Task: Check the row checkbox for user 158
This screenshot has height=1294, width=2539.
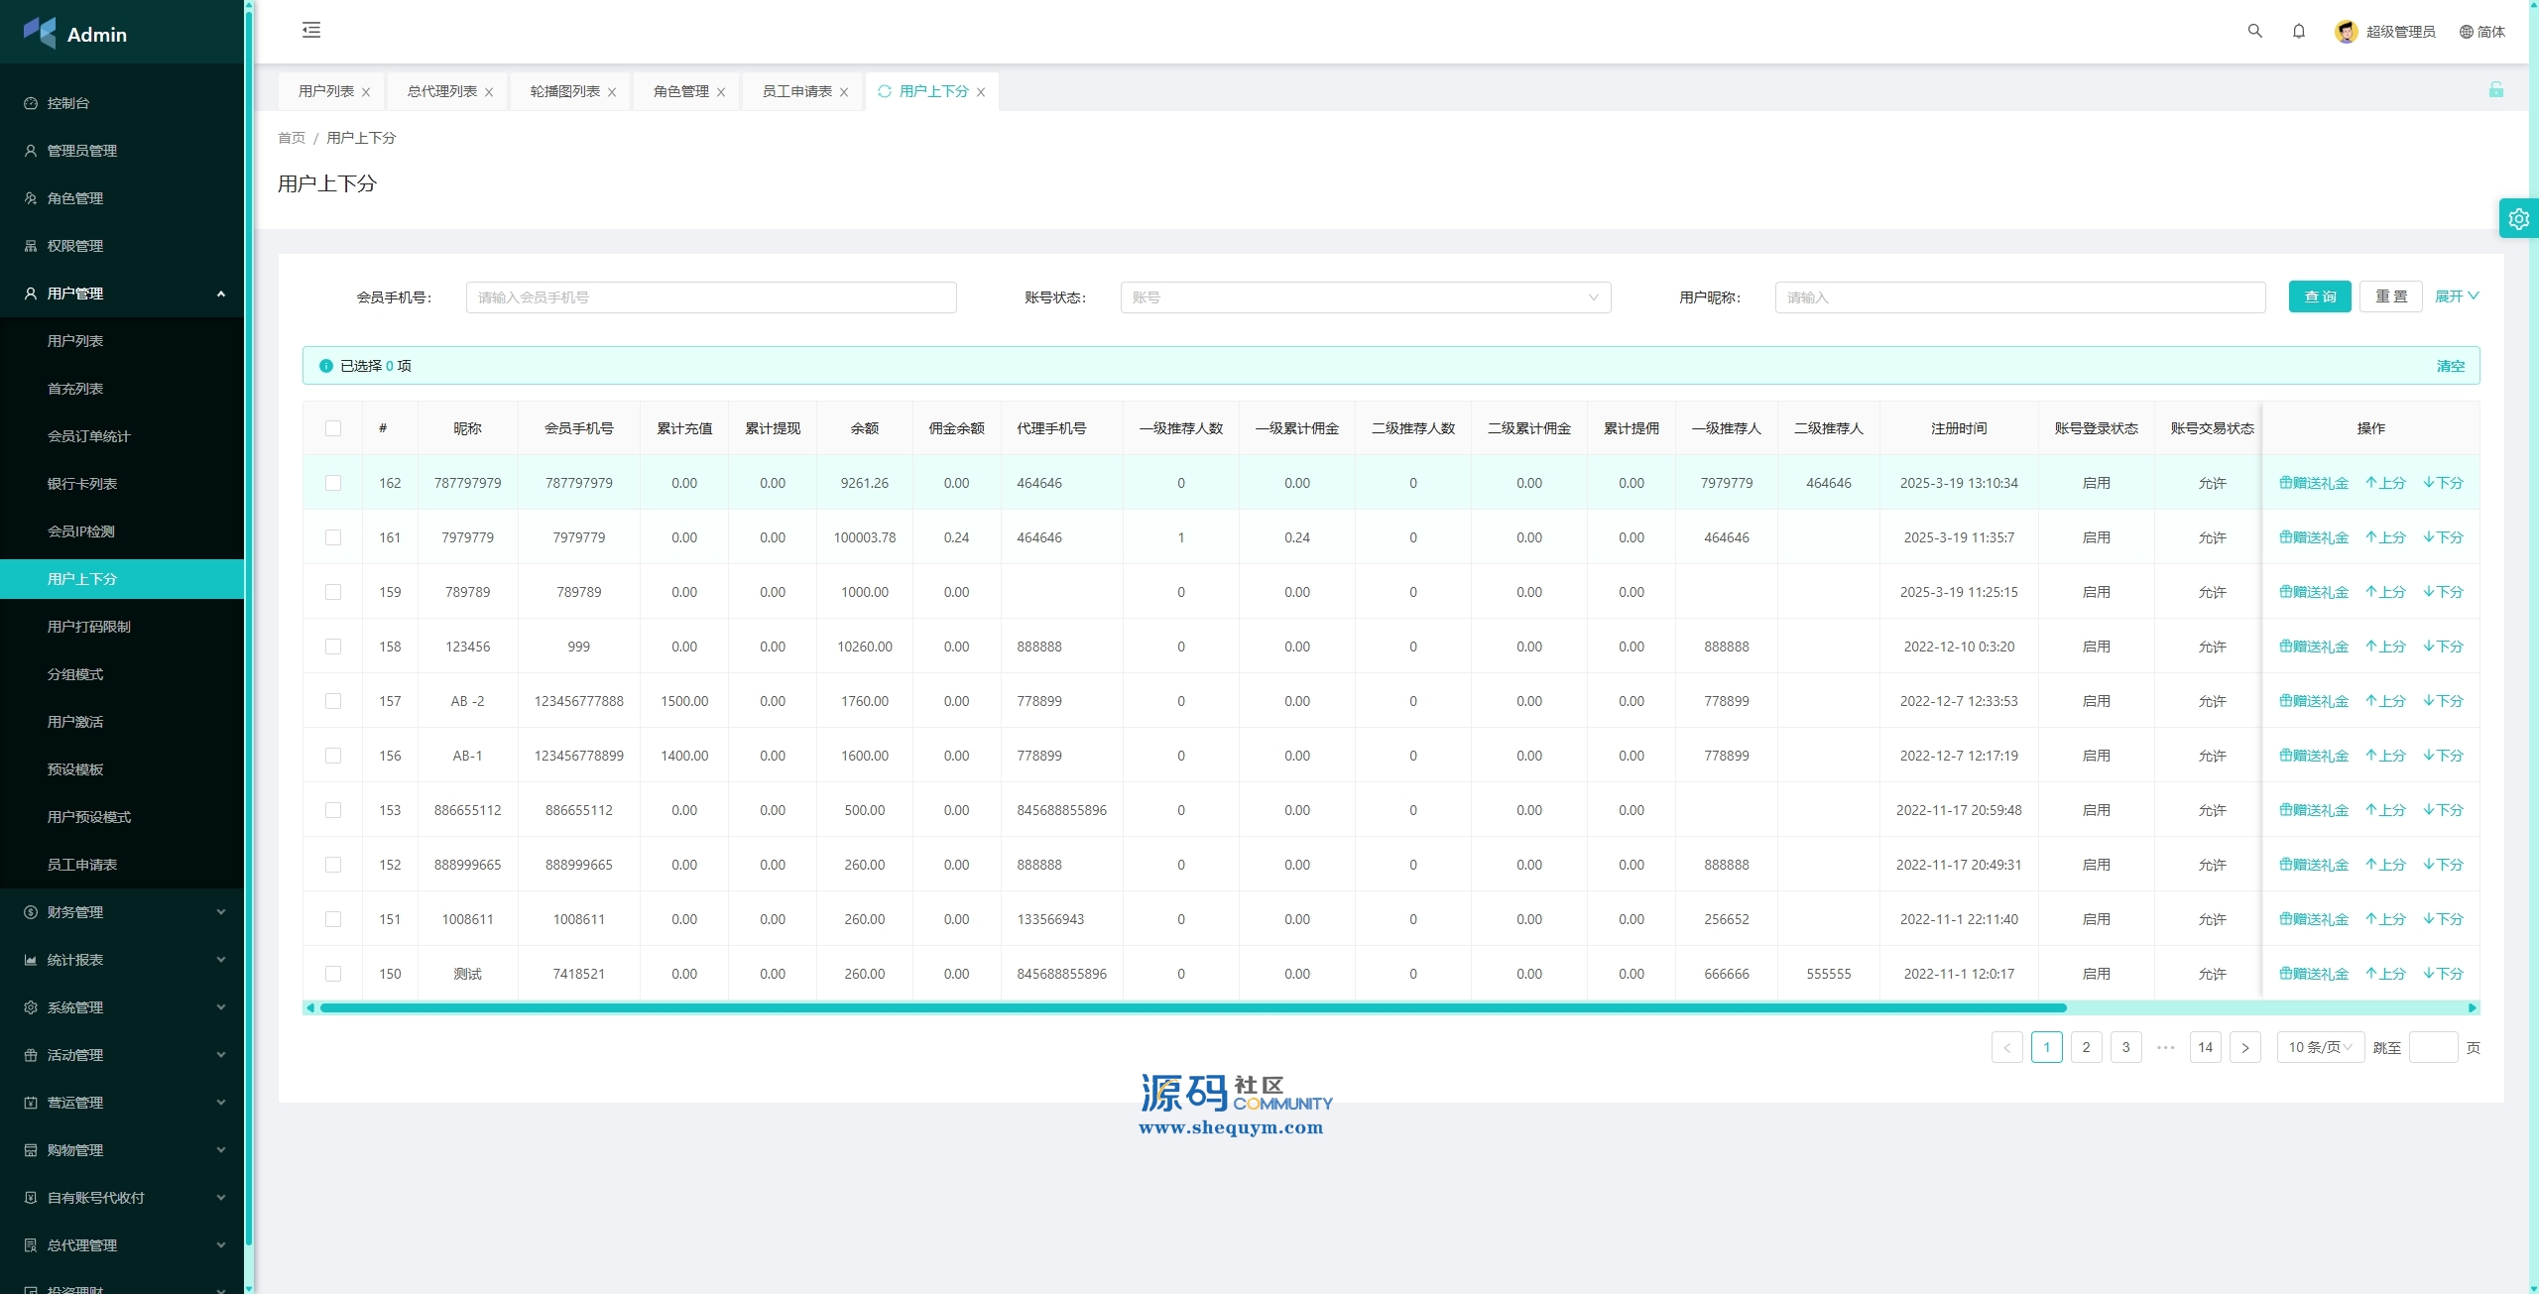Action: click(x=333, y=647)
